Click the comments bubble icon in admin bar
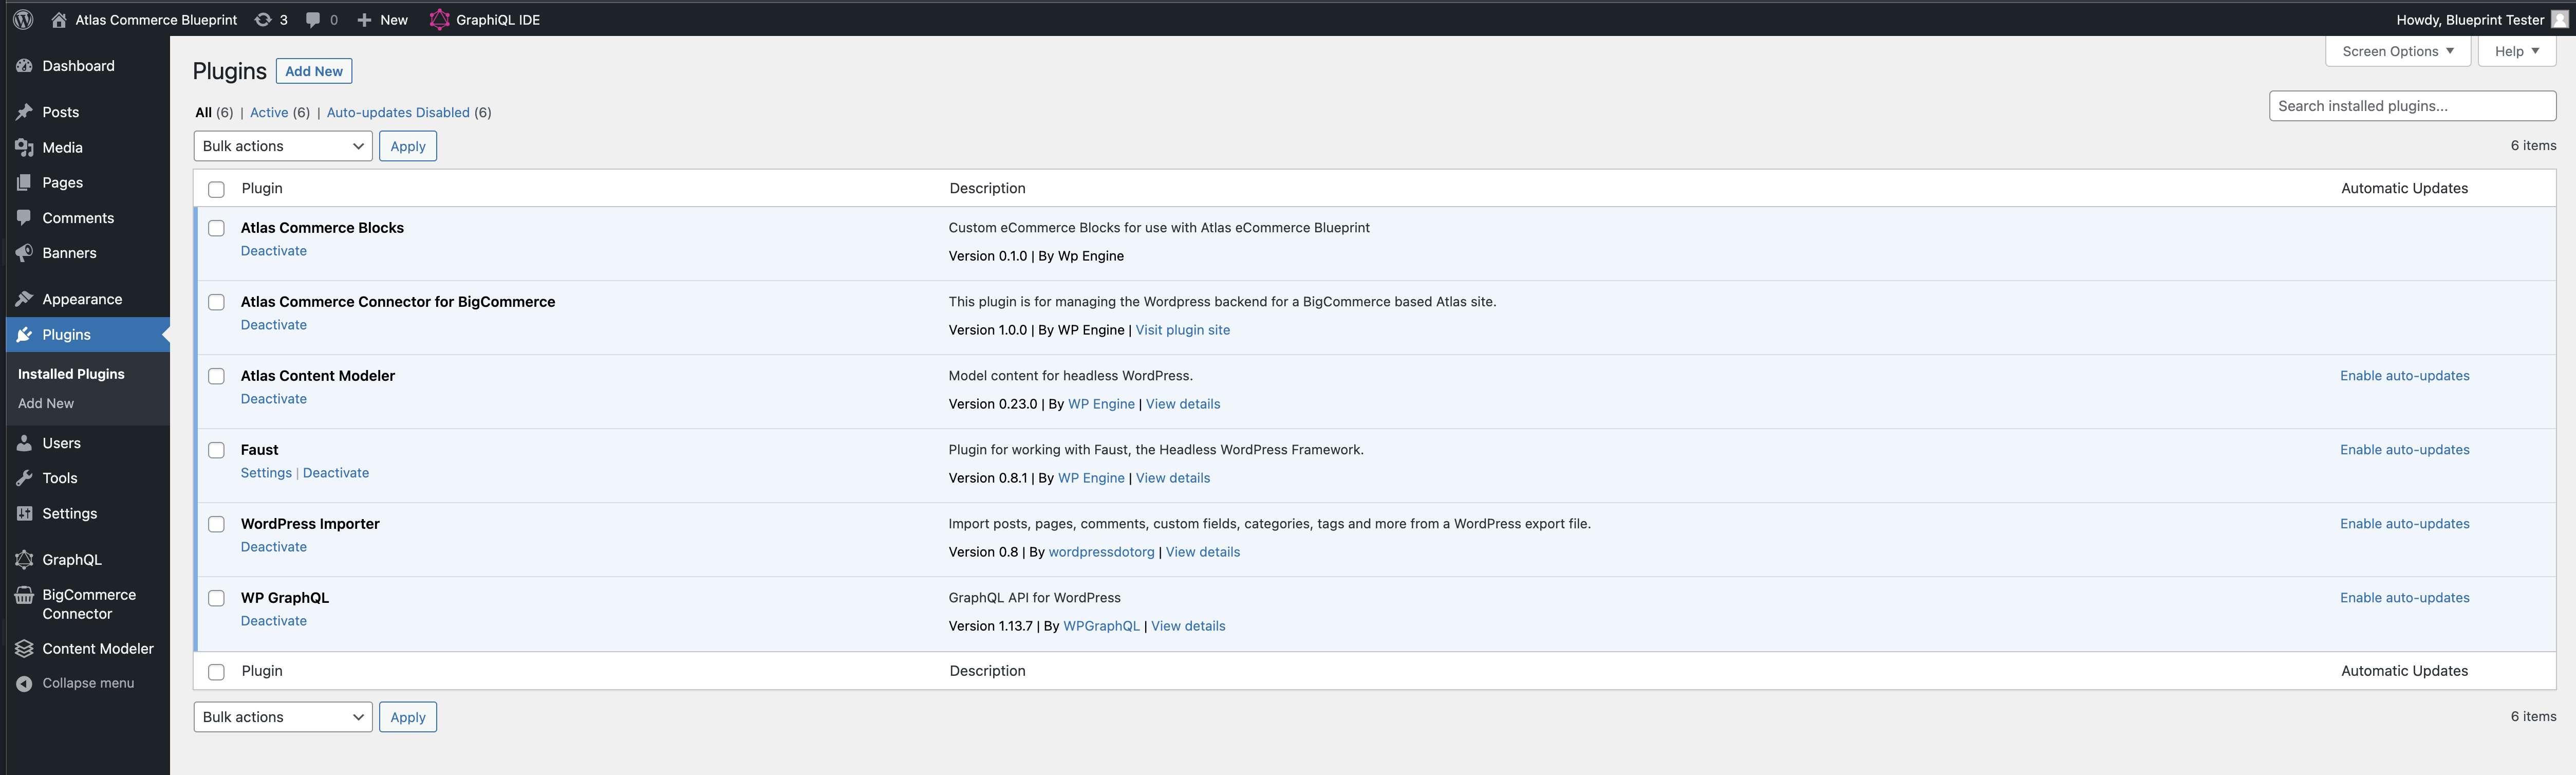 313,19
